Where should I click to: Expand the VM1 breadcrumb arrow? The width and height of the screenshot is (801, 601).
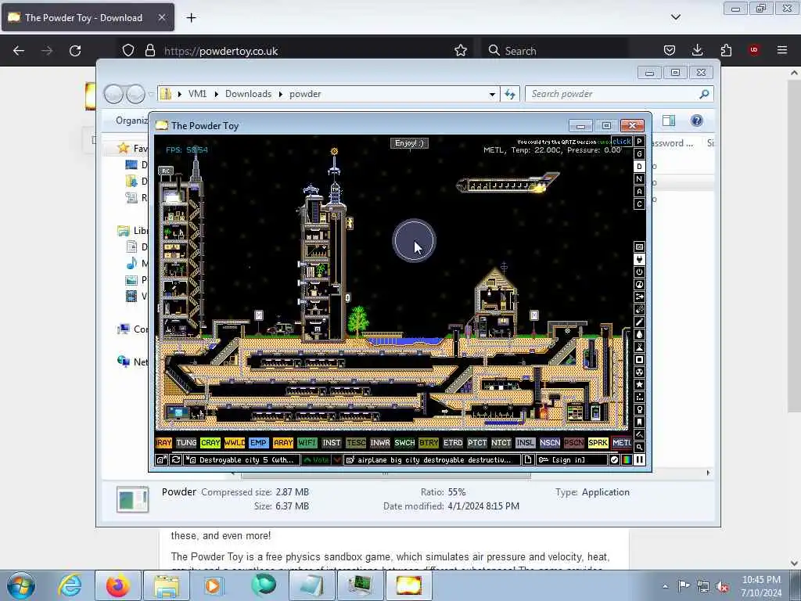click(216, 94)
